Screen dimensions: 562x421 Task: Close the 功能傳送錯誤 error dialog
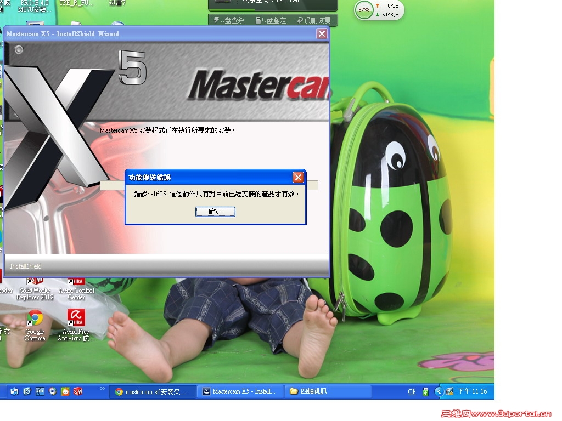click(x=298, y=177)
